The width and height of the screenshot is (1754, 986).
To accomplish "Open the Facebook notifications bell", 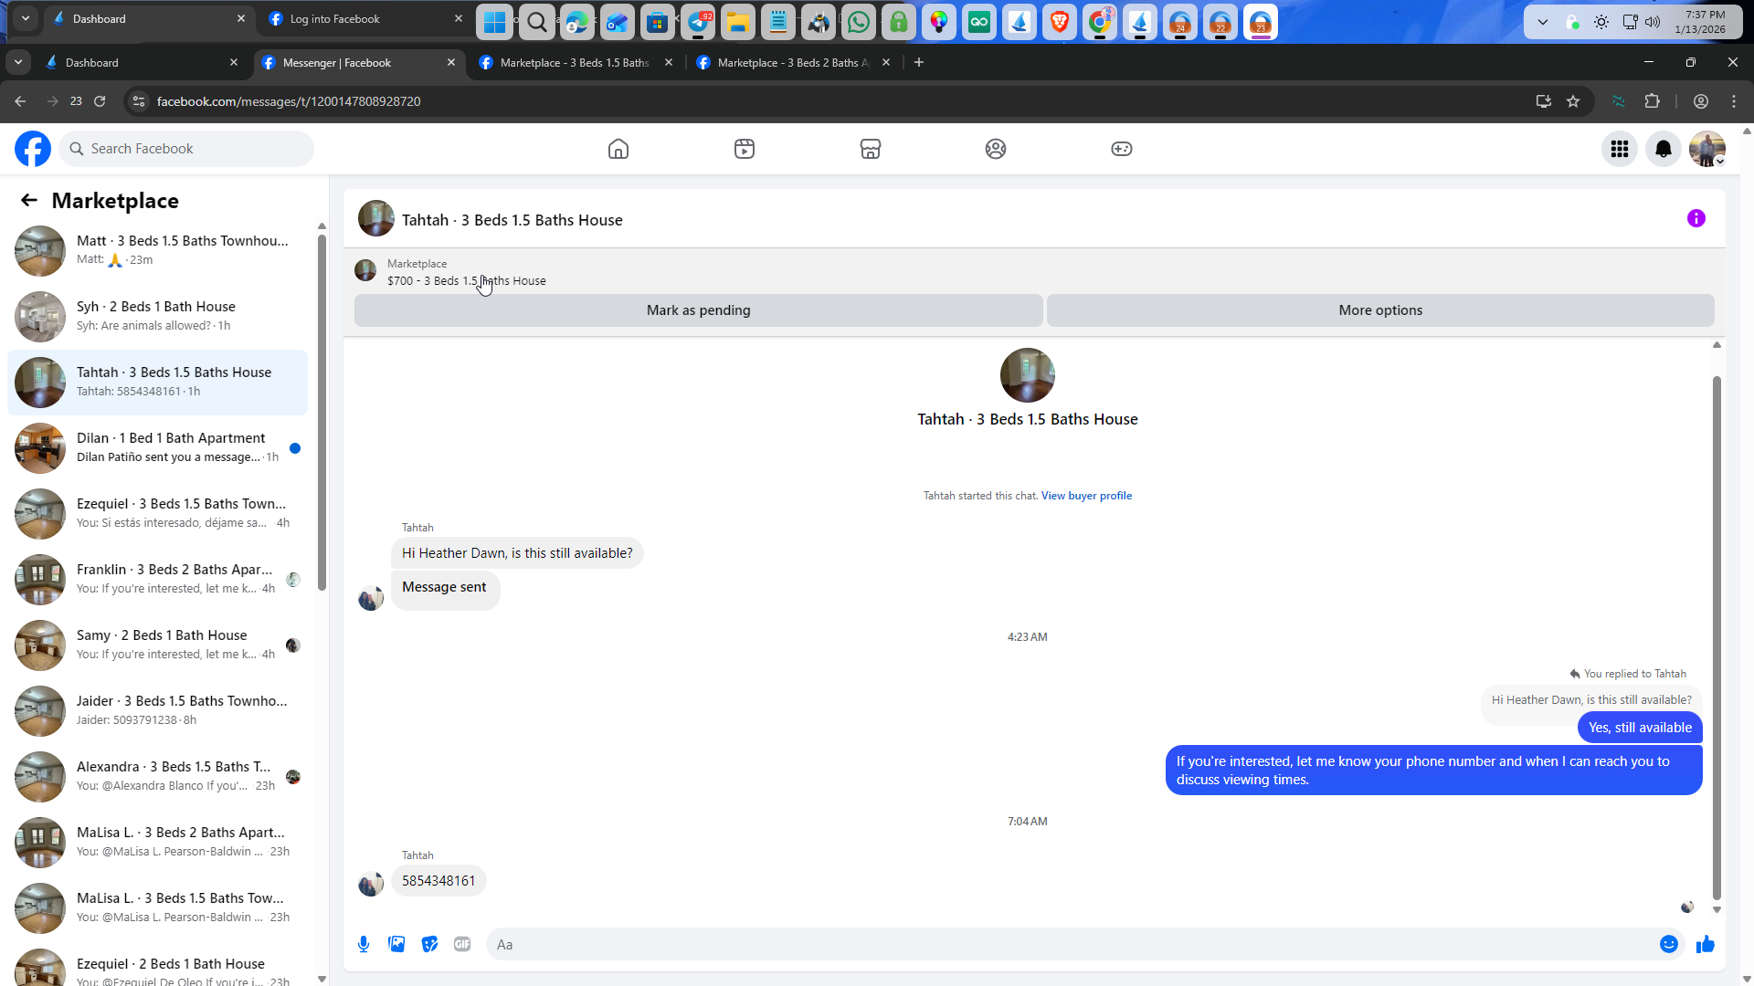I will [1663, 149].
